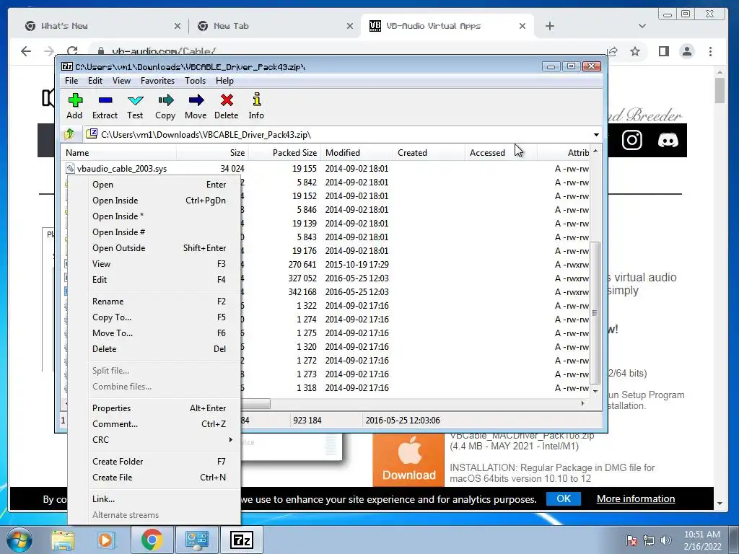Share this page icon in Chrome
The width and height of the screenshot is (739, 554).
(x=612, y=51)
